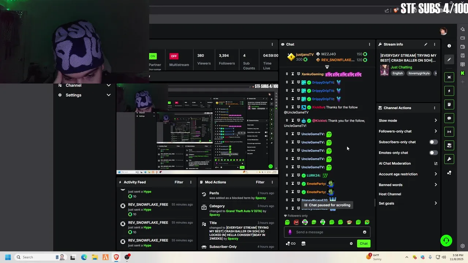Viewport: 468px width, 263px height.
Task: Click the info icon in right toolbar
Action: (x=449, y=46)
